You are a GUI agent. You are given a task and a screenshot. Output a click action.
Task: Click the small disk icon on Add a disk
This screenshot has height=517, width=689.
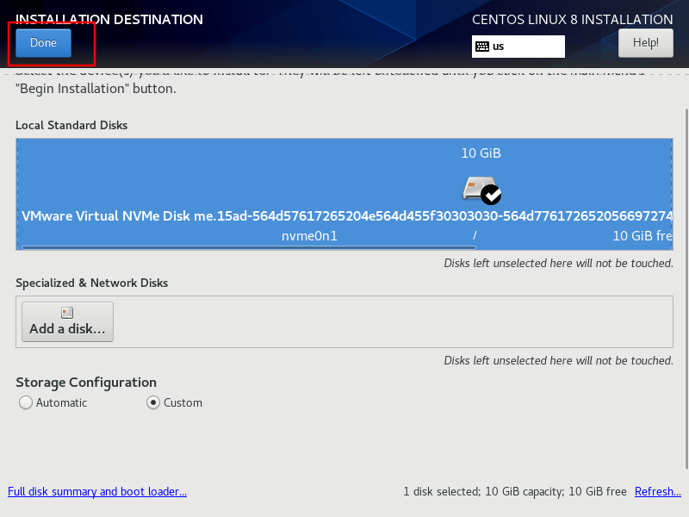pyautogui.click(x=67, y=313)
